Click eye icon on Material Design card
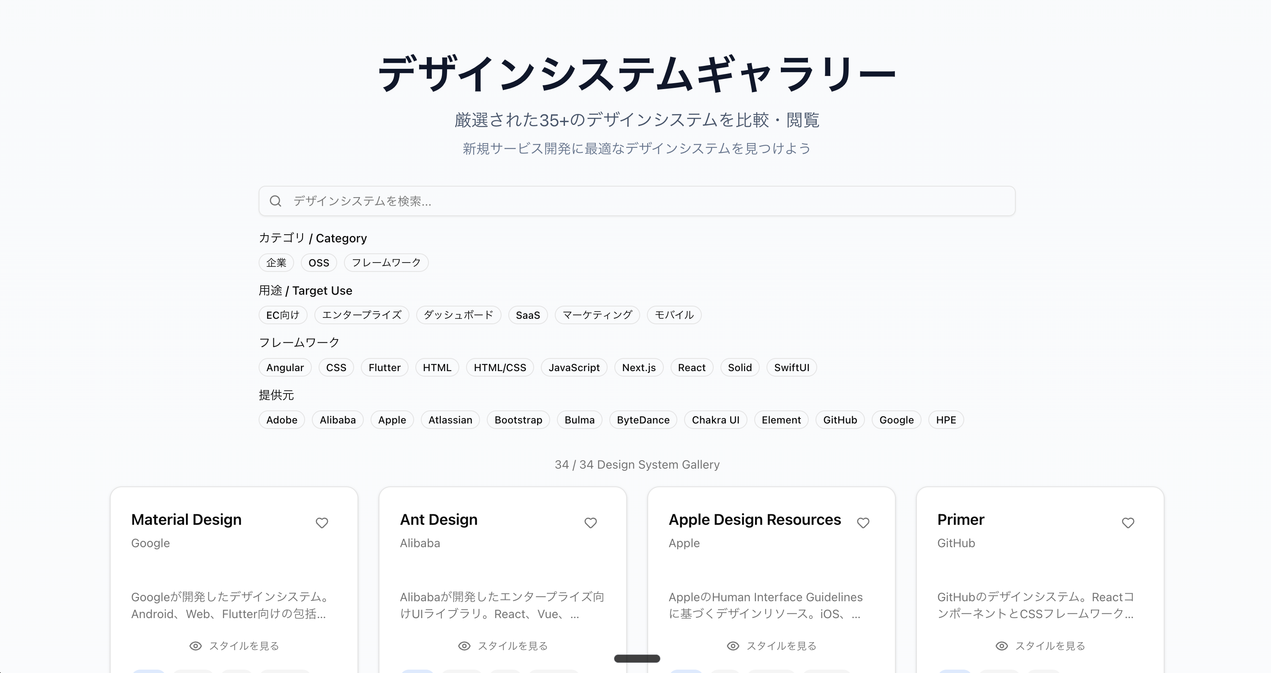Screen dimensions: 1271x673 195,646
